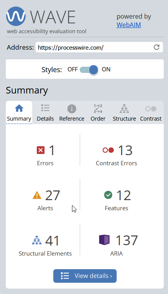
Task: Open the Reference tab
Action: [72, 113]
